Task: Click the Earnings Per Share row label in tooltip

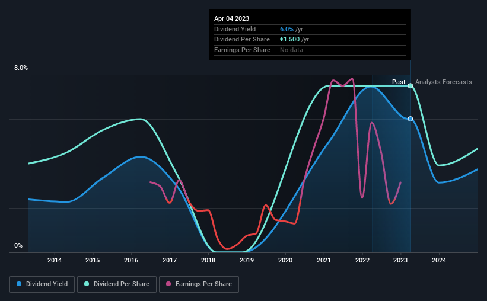Action: click(242, 50)
